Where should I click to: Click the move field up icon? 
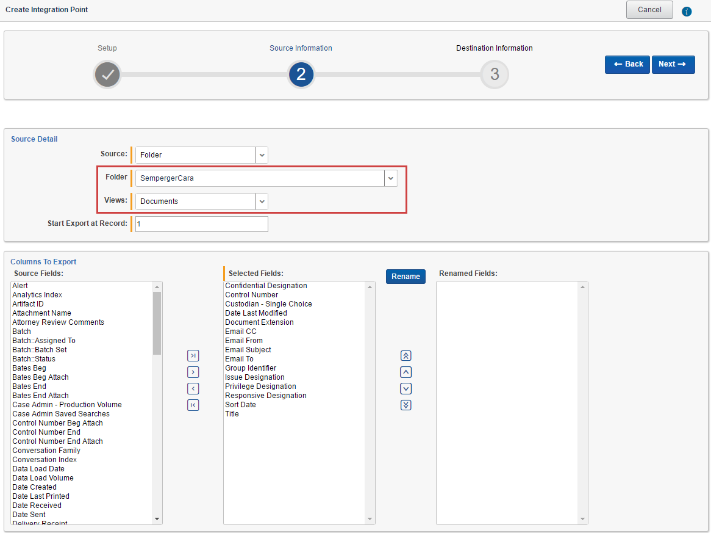point(406,372)
